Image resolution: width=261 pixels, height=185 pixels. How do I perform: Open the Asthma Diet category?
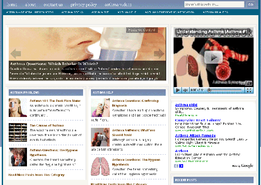click(100, 12)
